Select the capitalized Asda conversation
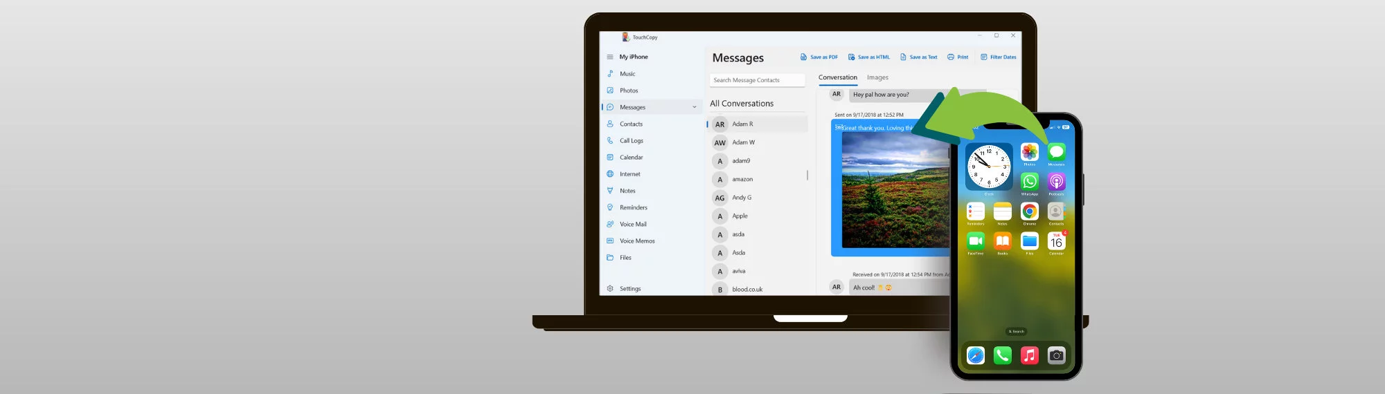This screenshot has height=394, width=1385. click(x=759, y=253)
